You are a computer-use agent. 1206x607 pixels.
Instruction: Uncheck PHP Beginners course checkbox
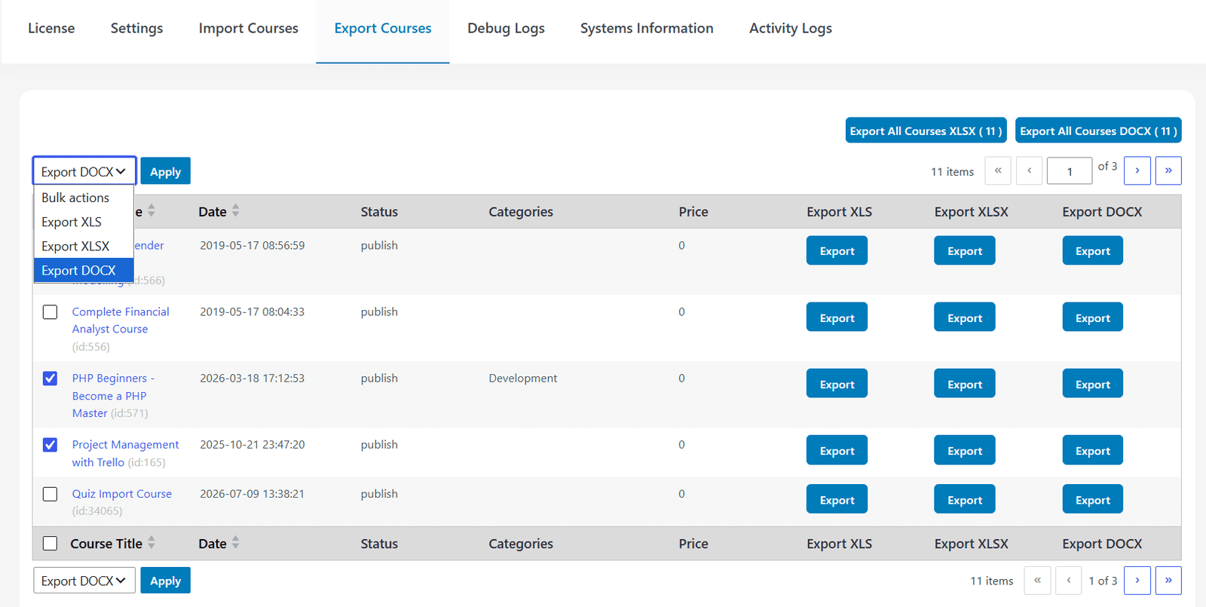tap(50, 378)
